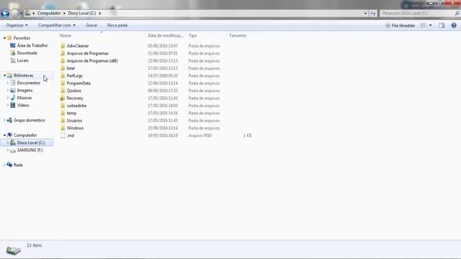Select Bibliotecas in the navigation pane
461x259 pixels.
click(x=23, y=76)
